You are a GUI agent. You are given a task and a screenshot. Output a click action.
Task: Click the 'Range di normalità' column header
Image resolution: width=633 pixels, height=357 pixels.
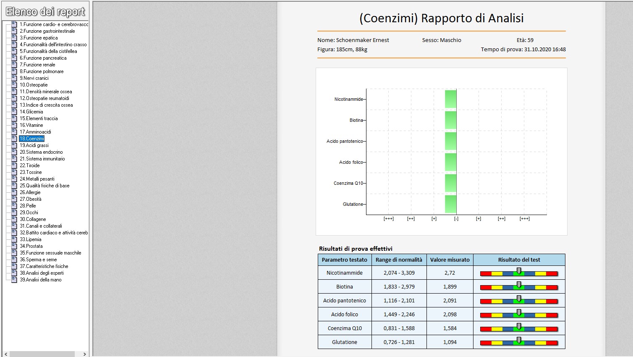pyautogui.click(x=399, y=260)
